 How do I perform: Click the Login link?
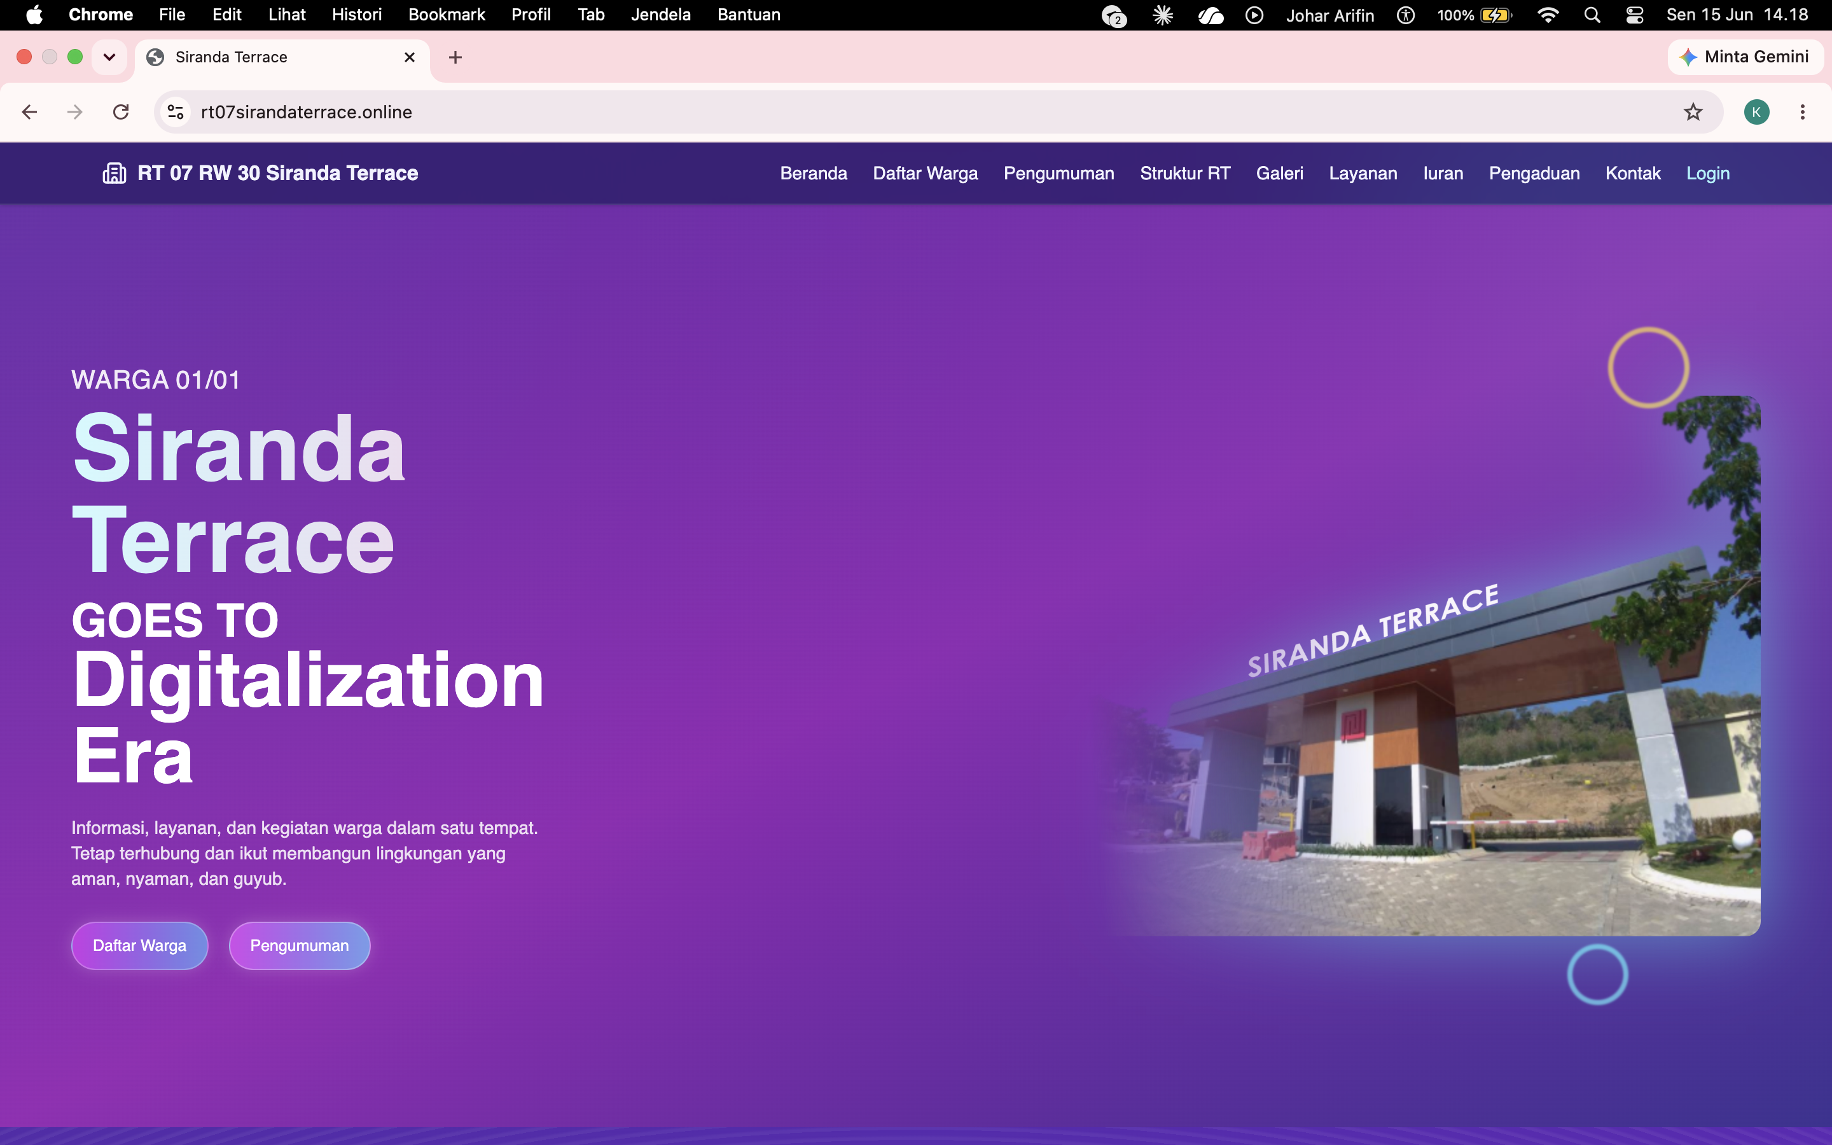coord(1708,174)
